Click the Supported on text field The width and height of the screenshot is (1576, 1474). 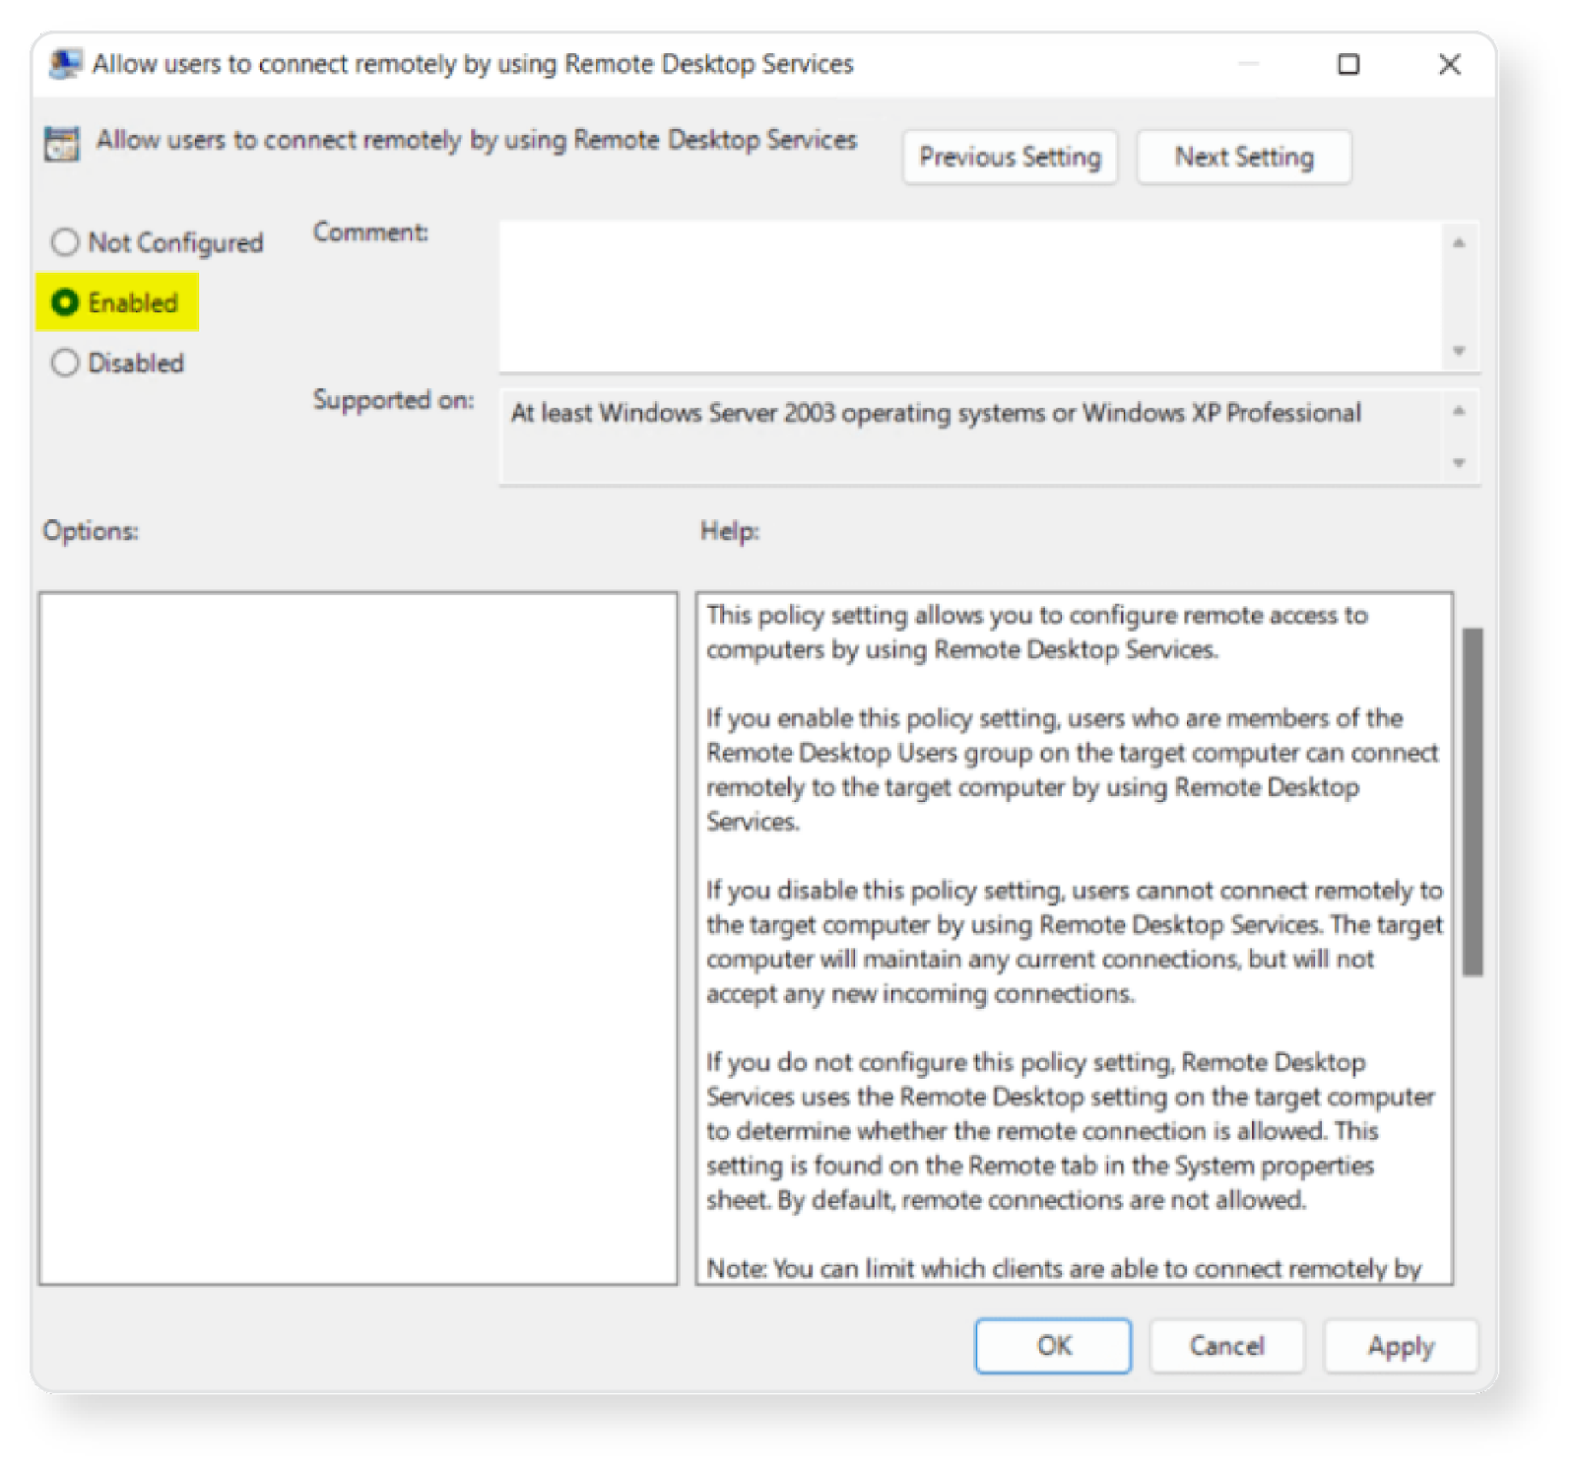pyautogui.click(x=970, y=436)
